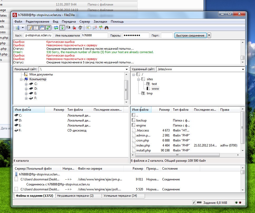Toggle processing of the transfer queue

pos(62,28)
